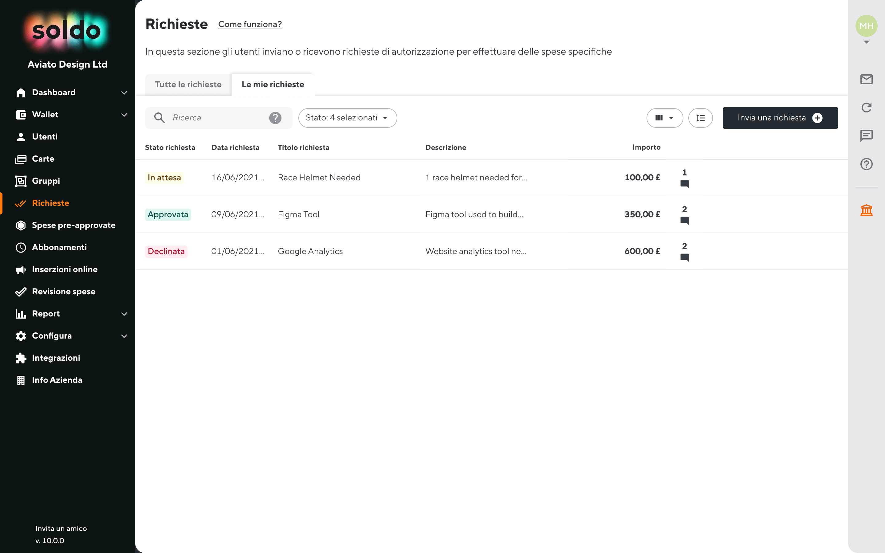Open the help circle icon in right sidebar
The width and height of the screenshot is (885, 553).
pos(866,164)
